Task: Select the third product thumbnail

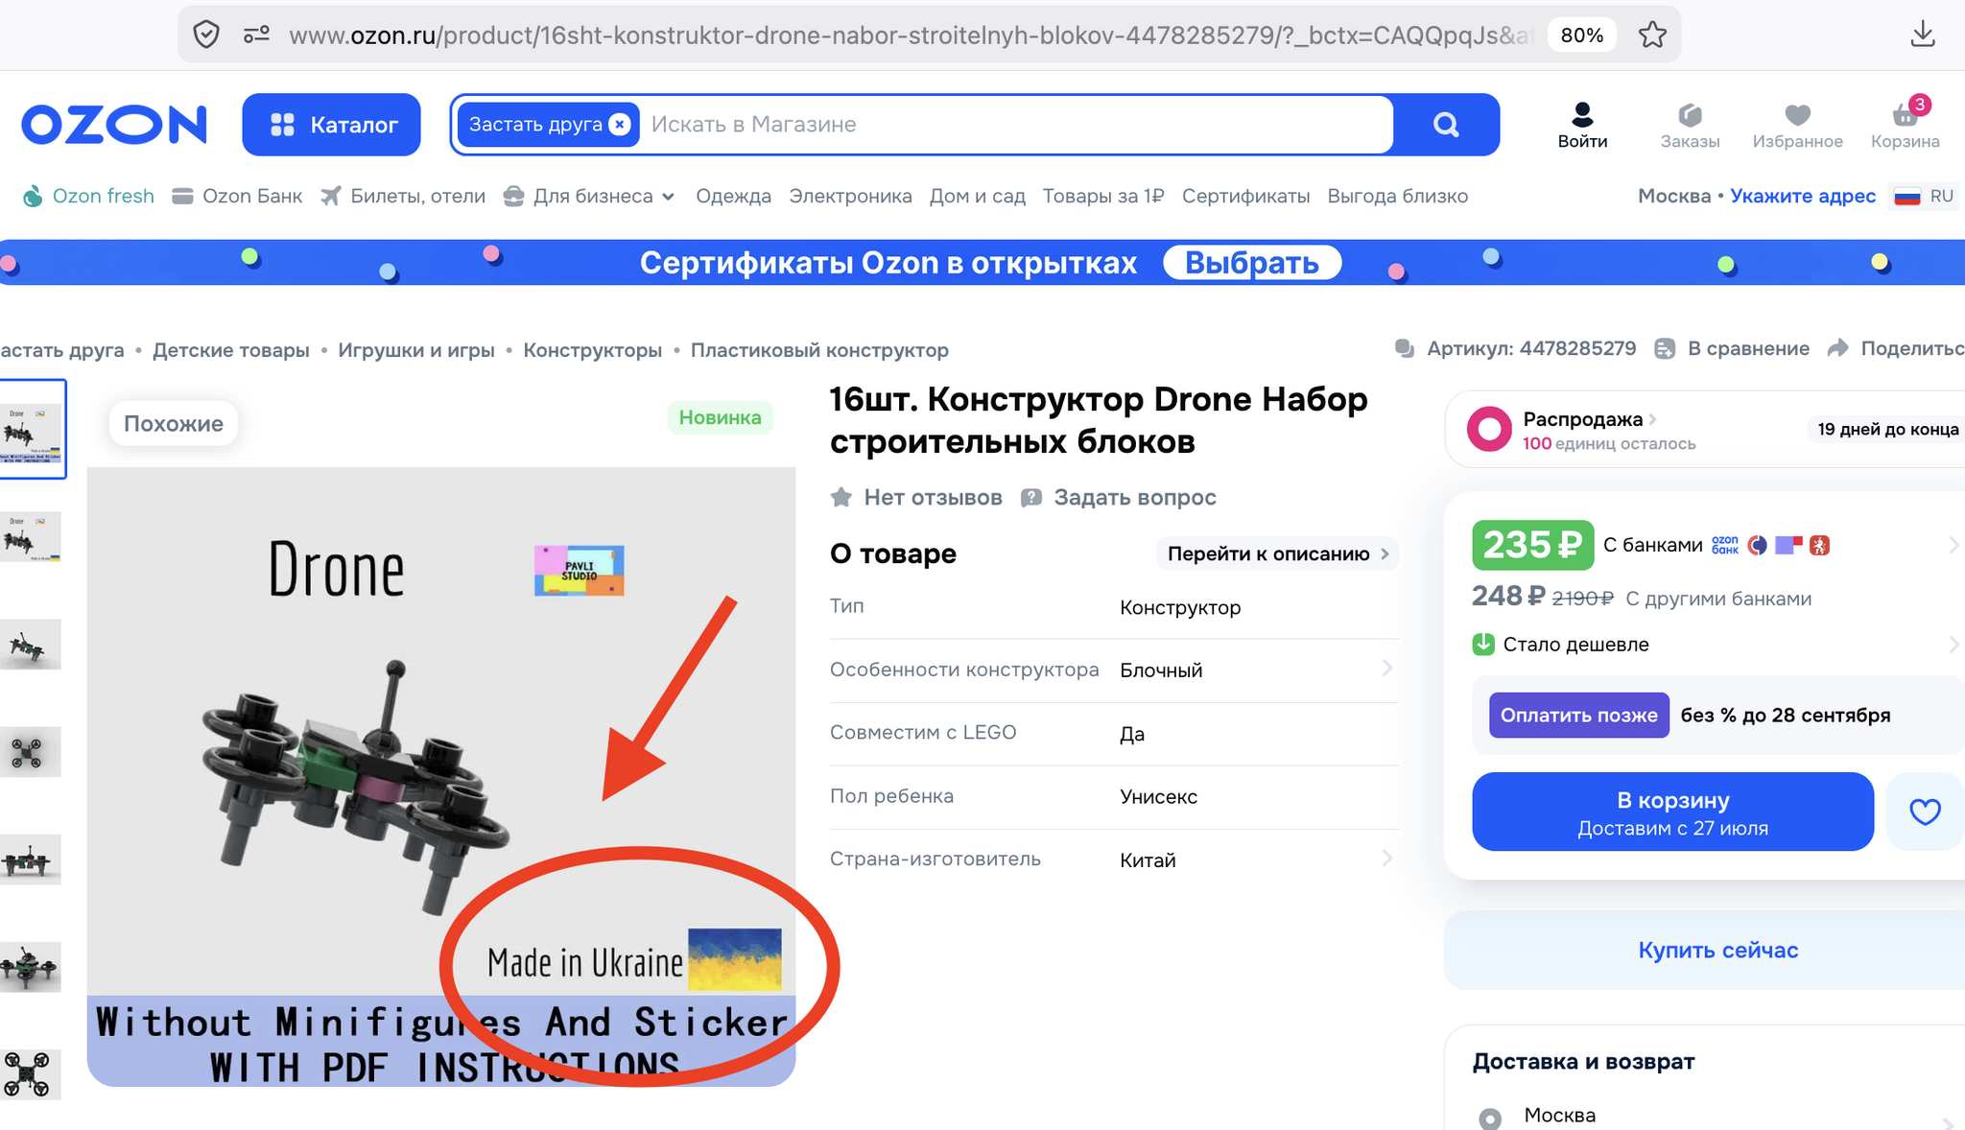Action: pyautogui.click(x=31, y=644)
